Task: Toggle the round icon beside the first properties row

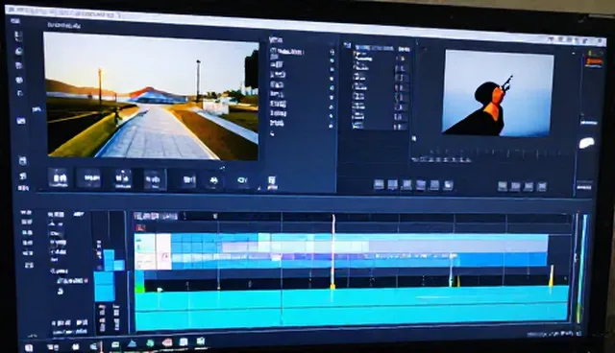Action: (x=332, y=52)
